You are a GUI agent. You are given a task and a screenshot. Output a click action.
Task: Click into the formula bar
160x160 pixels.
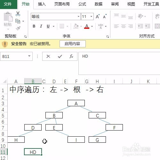pos(119,63)
